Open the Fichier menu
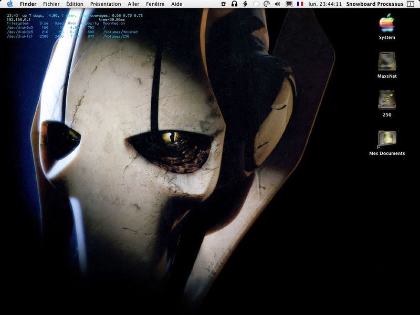 (x=51, y=4)
